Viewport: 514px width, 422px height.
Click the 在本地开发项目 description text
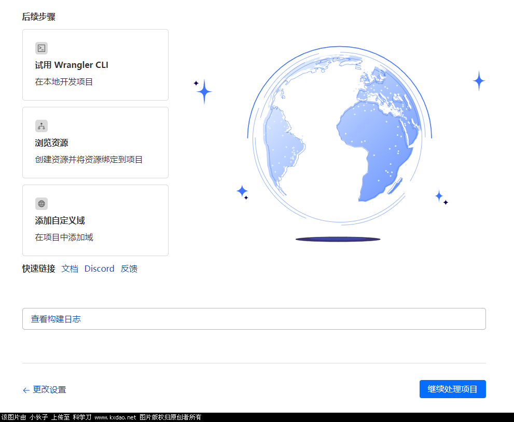64,81
